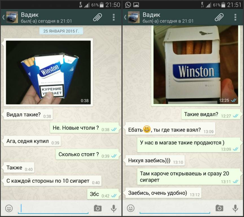Screen dimensions: 244x217
Task: Tap read checkmarks on 'Такие видал?' message
Action: tap(236, 116)
